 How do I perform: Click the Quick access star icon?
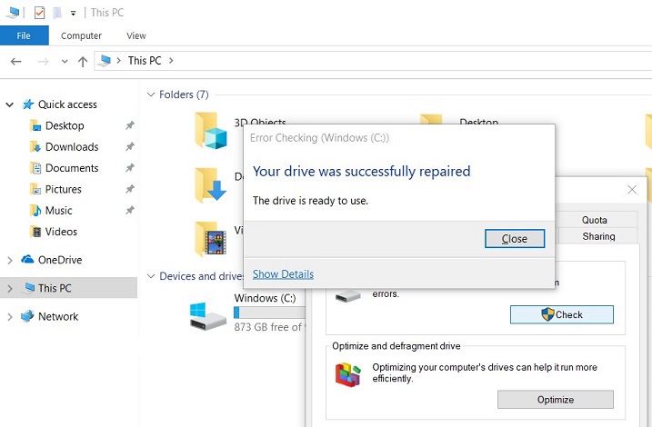pos(28,104)
